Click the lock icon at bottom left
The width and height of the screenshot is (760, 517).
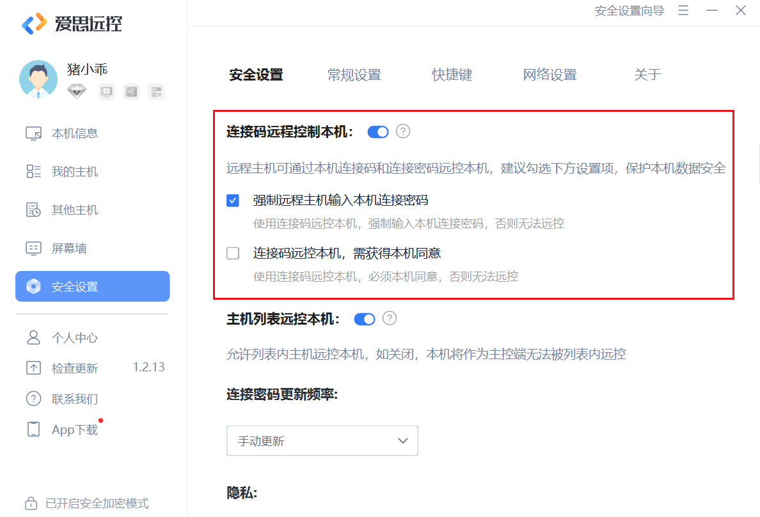(x=31, y=504)
